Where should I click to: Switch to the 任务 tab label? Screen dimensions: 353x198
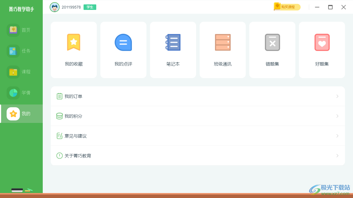pos(26,51)
